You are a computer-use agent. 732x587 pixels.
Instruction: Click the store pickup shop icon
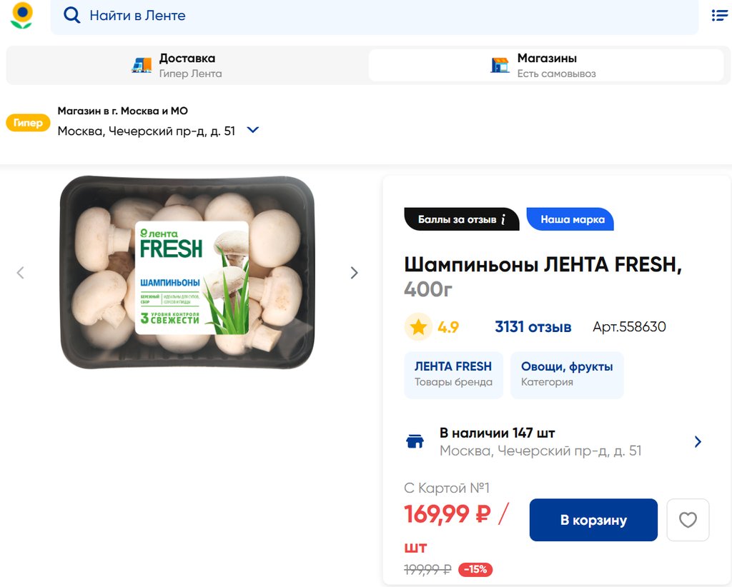500,65
